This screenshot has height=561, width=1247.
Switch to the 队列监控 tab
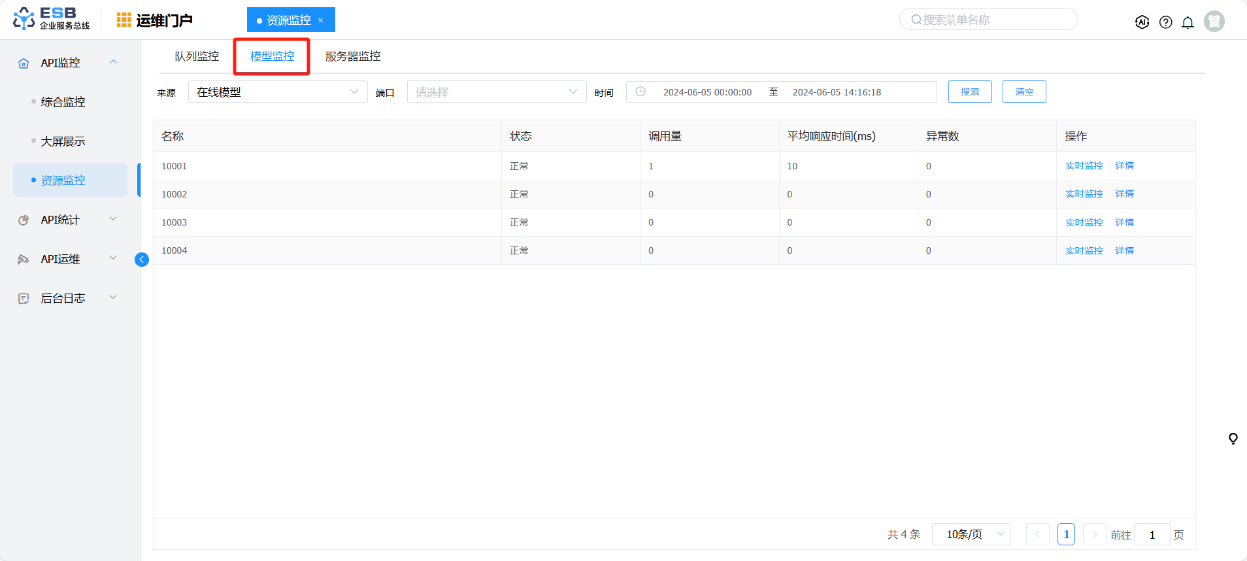(197, 56)
